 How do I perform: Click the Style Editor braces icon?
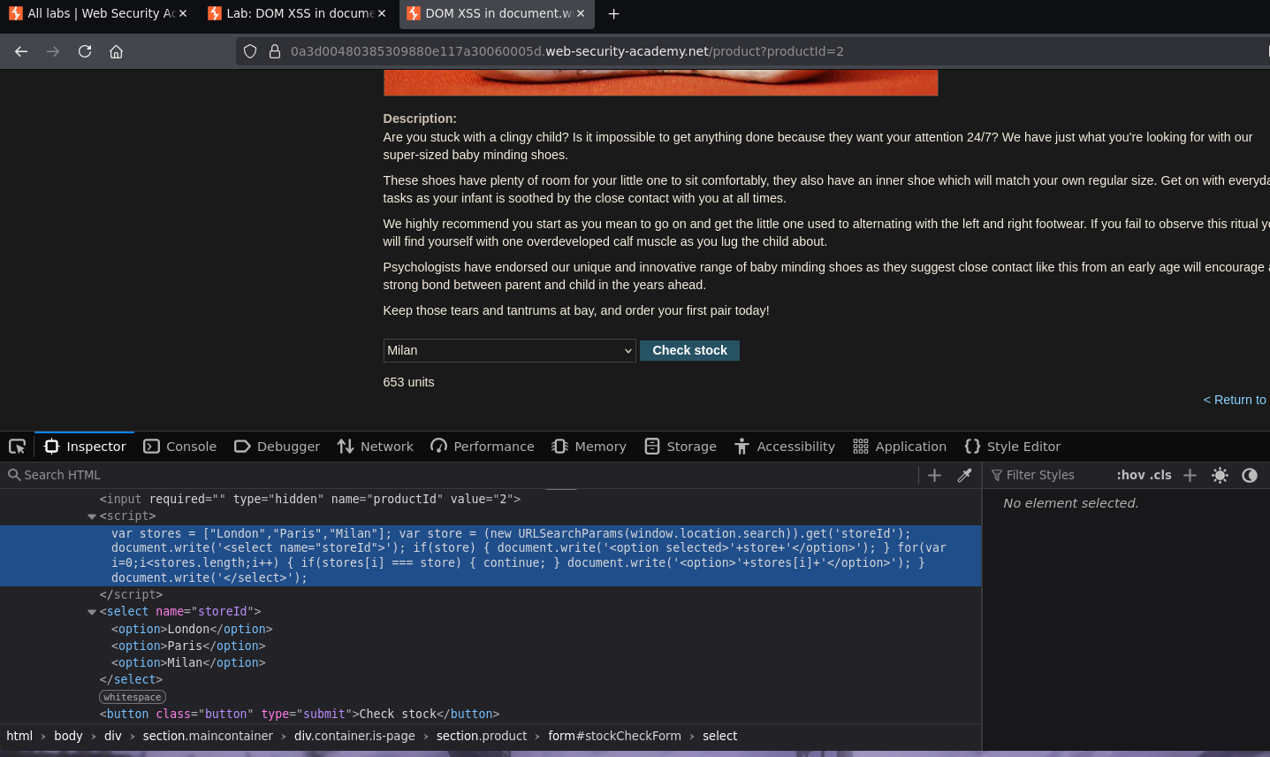972,447
